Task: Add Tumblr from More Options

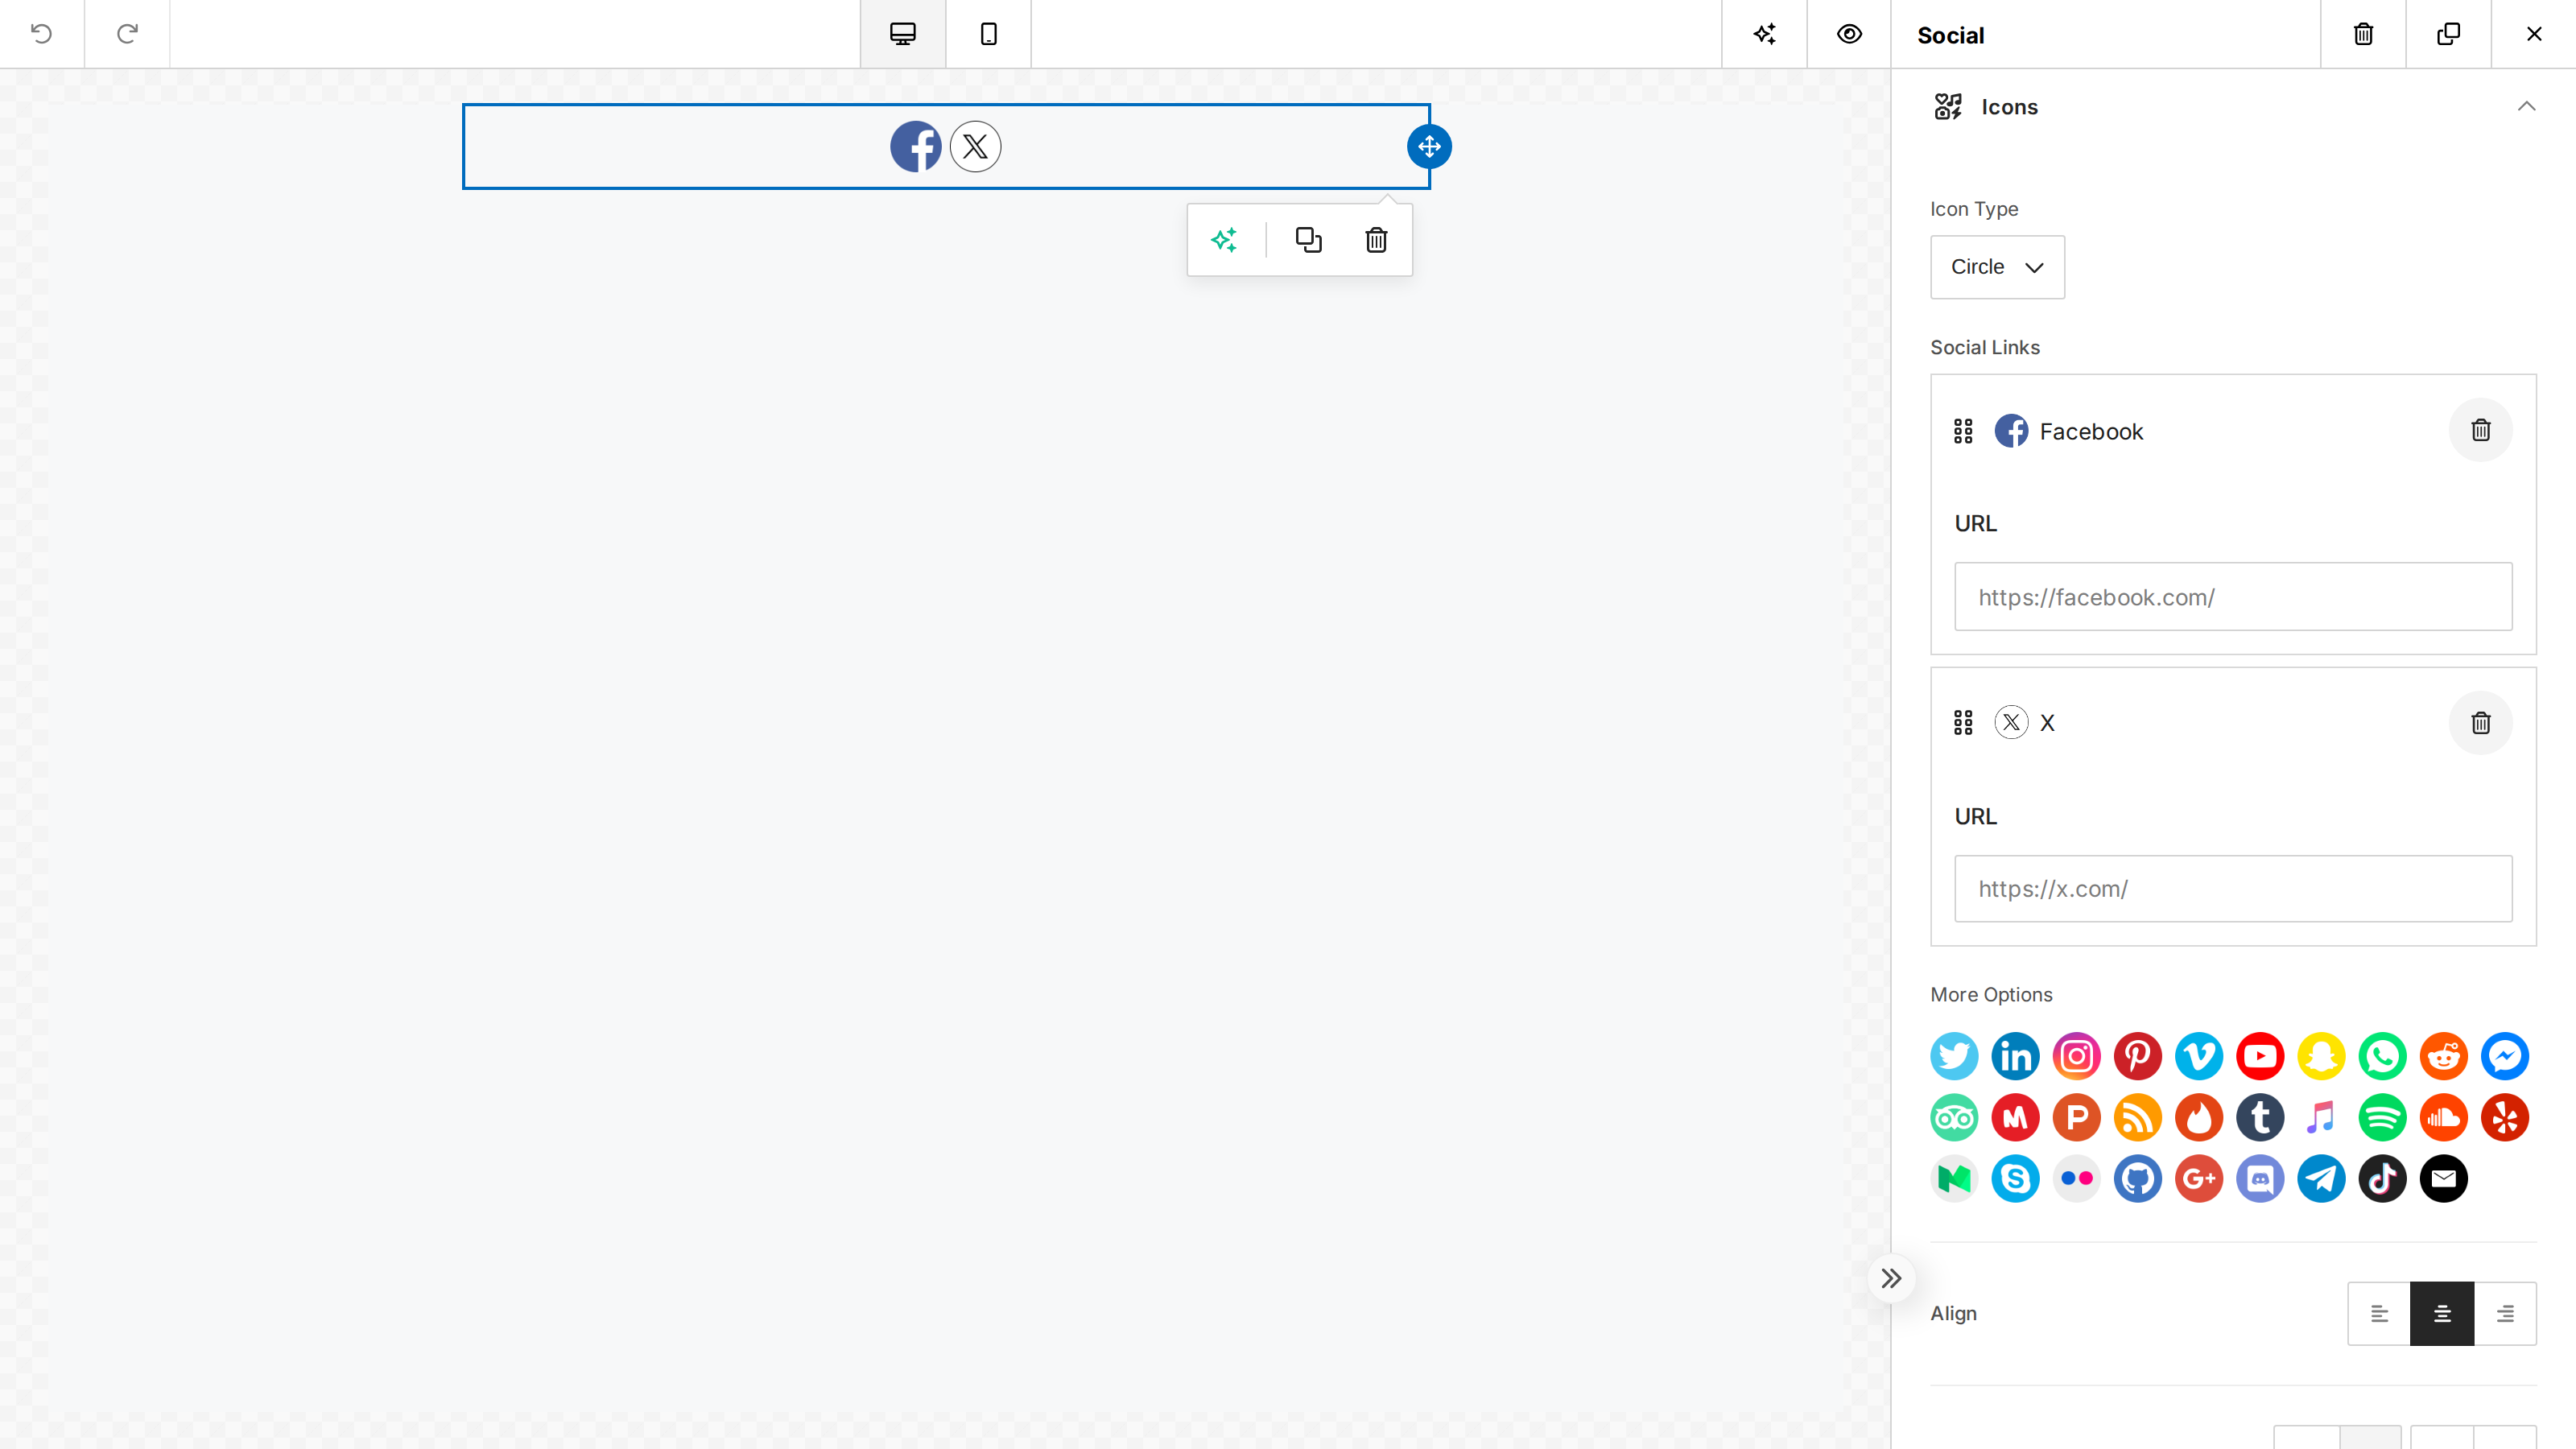Action: tap(2260, 1117)
